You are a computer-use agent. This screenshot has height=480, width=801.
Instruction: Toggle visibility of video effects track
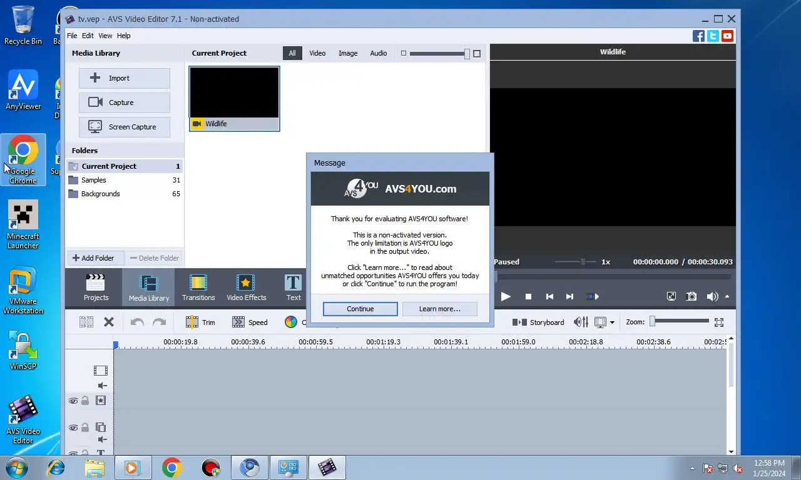73,401
